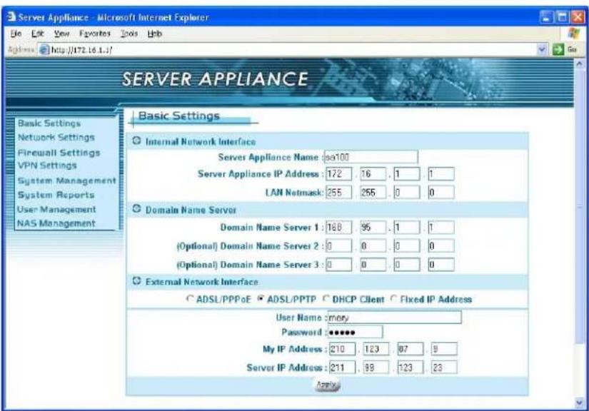Select the DHCP Client radio button
Viewport: 589px width, 411px height.
coord(326,299)
